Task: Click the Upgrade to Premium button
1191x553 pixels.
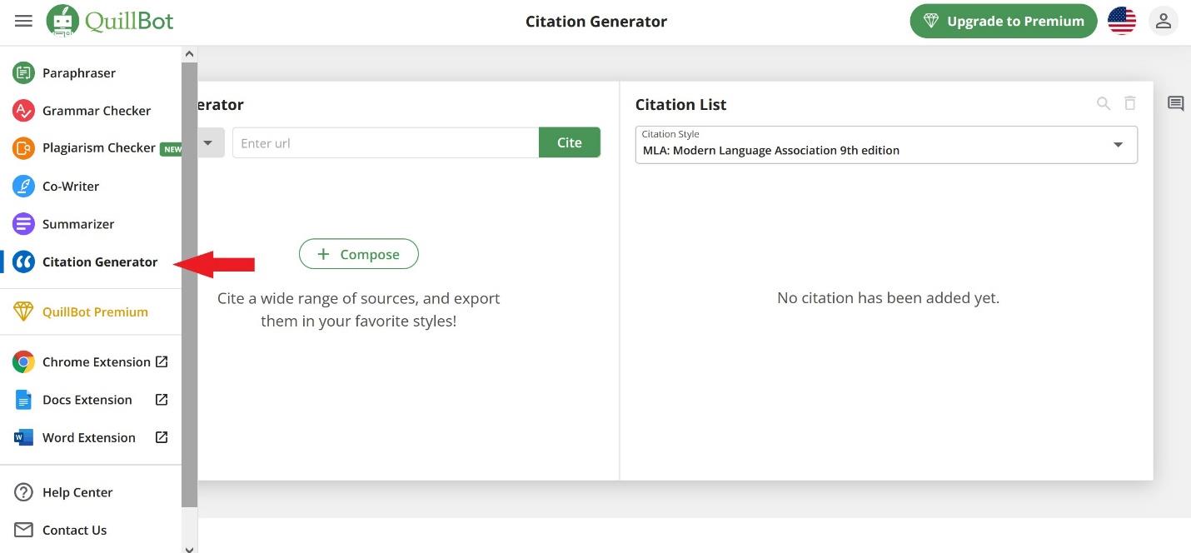Action: click(x=1004, y=22)
